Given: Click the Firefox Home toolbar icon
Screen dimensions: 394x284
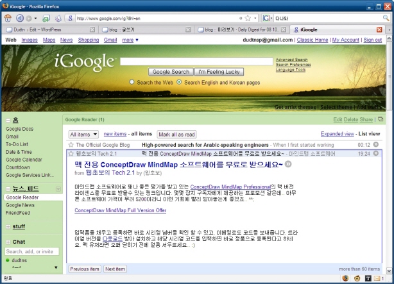Looking at the screenshot, I should click(x=8, y=18).
